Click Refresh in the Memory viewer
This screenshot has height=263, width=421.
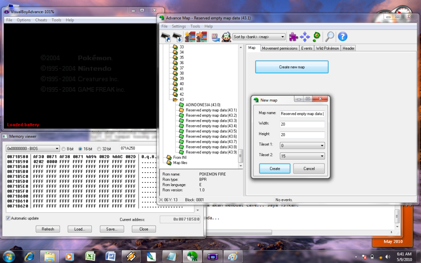point(48,229)
